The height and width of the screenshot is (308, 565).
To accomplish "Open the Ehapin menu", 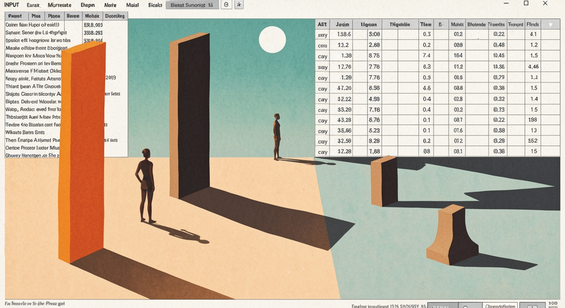I will [x=88, y=5].
